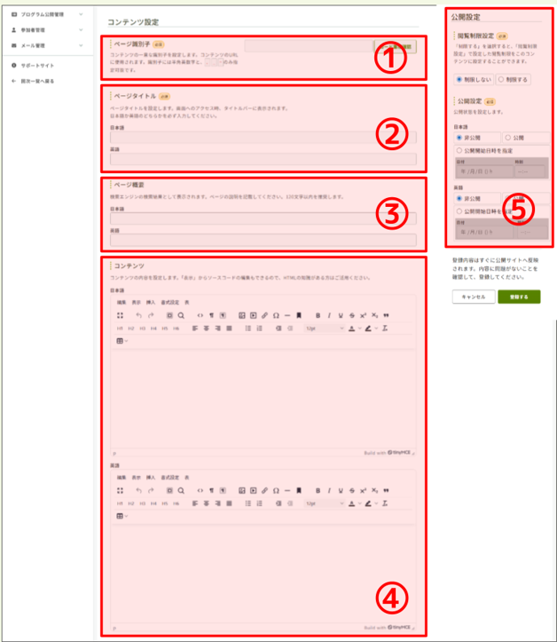Pick text color in Japanese editor
Screen dimensions: 557x642
point(352,329)
